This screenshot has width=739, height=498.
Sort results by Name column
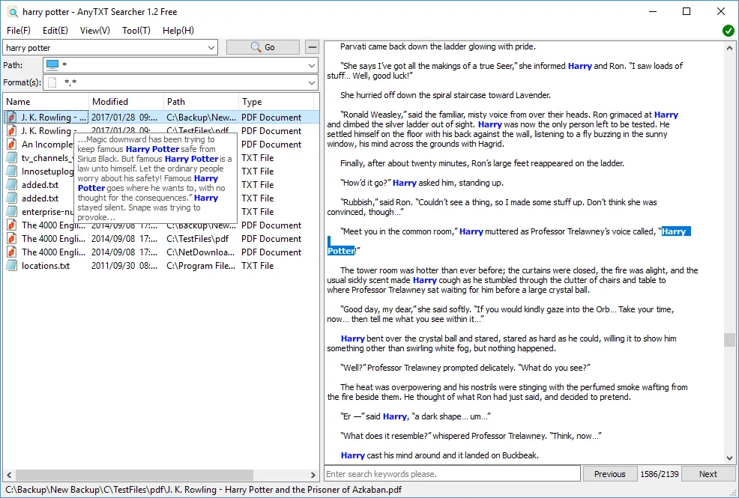(x=46, y=102)
